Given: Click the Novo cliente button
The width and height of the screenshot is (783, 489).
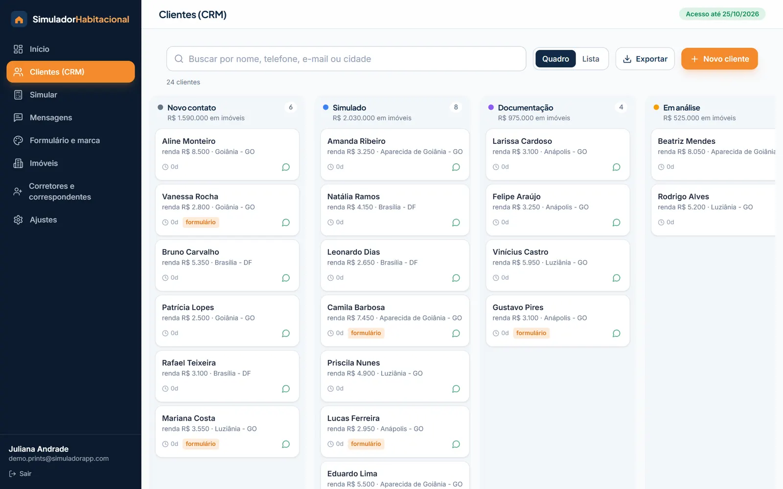Looking at the screenshot, I should coord(719,59).
